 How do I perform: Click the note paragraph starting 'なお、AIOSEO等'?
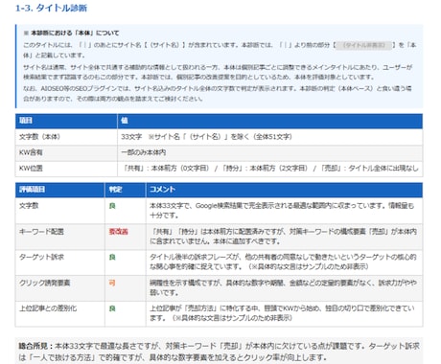pos(218,94)
